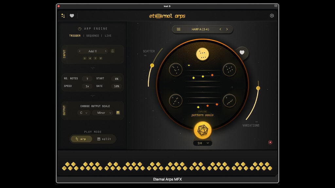This screenshot has width=335, height=188.
Task: Select split play mode
Action: click(x=104, y=139)
